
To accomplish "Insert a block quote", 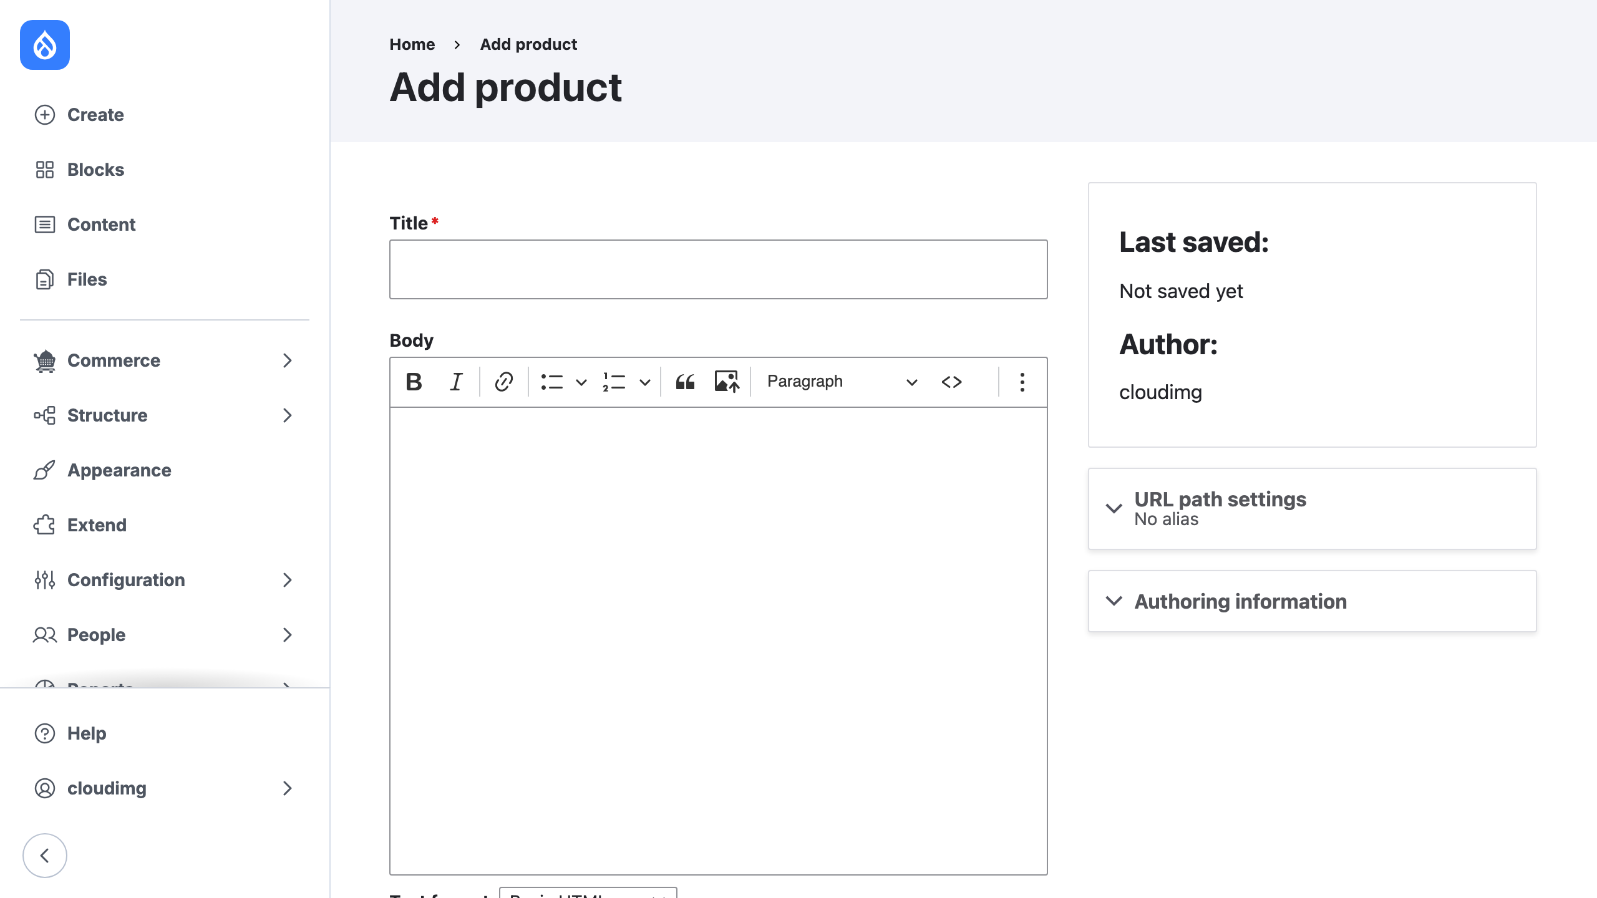I will click(685, 382).
